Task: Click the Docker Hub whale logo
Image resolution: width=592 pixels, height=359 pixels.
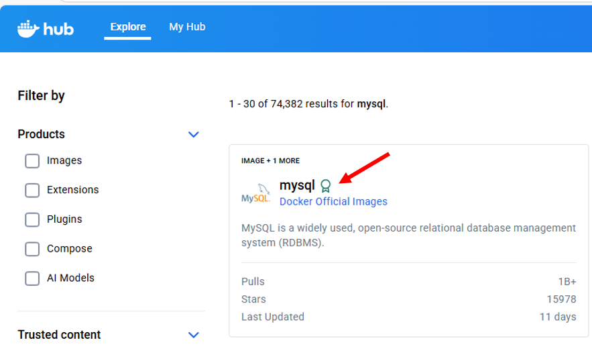Action: point(46,29)
